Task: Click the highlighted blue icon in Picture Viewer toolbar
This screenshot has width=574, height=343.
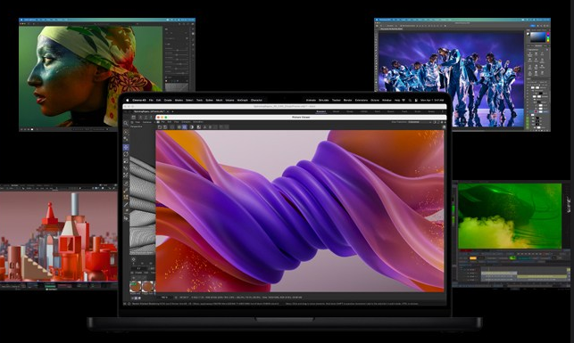Action: (185, 127)
